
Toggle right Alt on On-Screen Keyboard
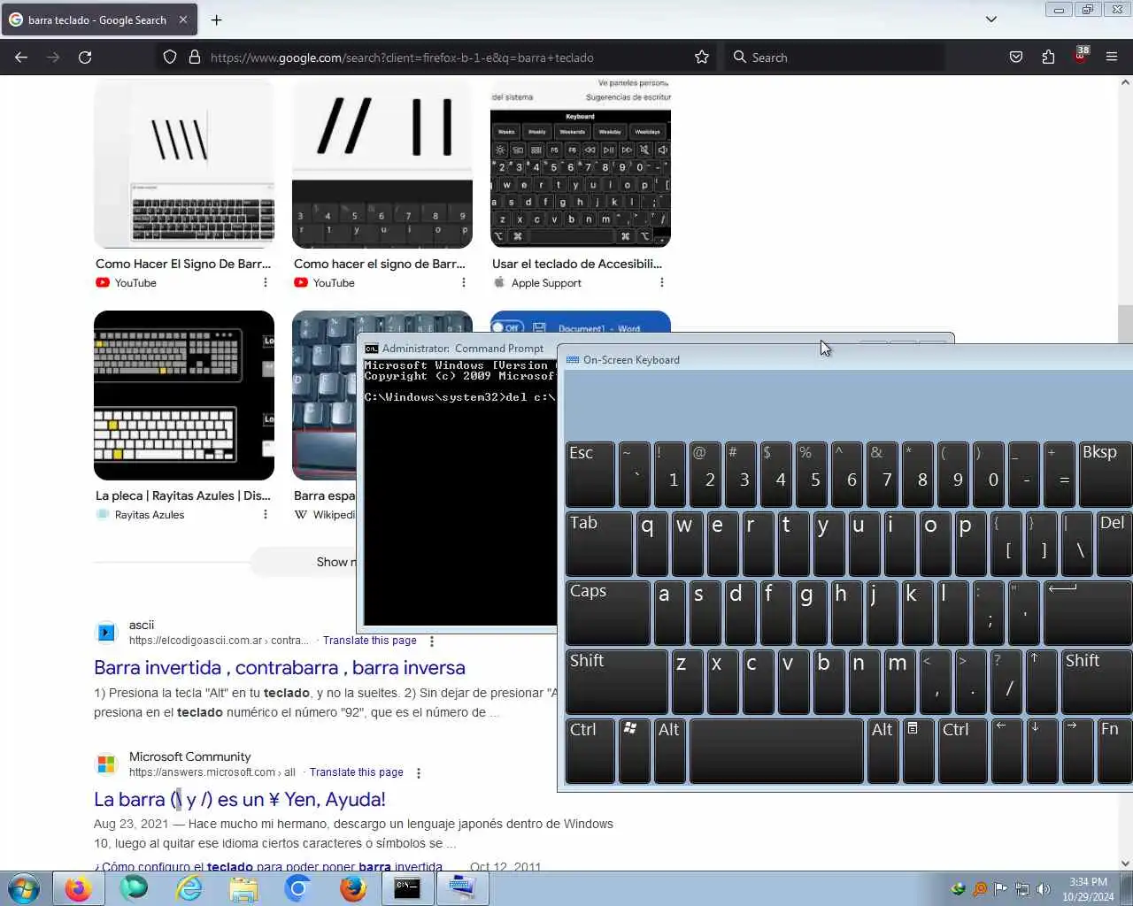[x=883, y=750]
